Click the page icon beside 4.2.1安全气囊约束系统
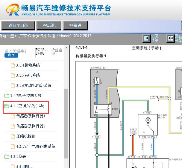Viewport: 182px width, 168px height. click(x=13, y=147)
